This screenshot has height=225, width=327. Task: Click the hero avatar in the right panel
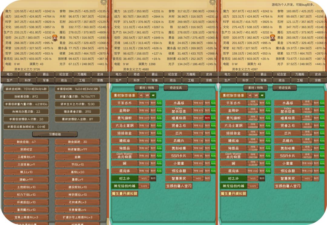[x=272, y=38]
